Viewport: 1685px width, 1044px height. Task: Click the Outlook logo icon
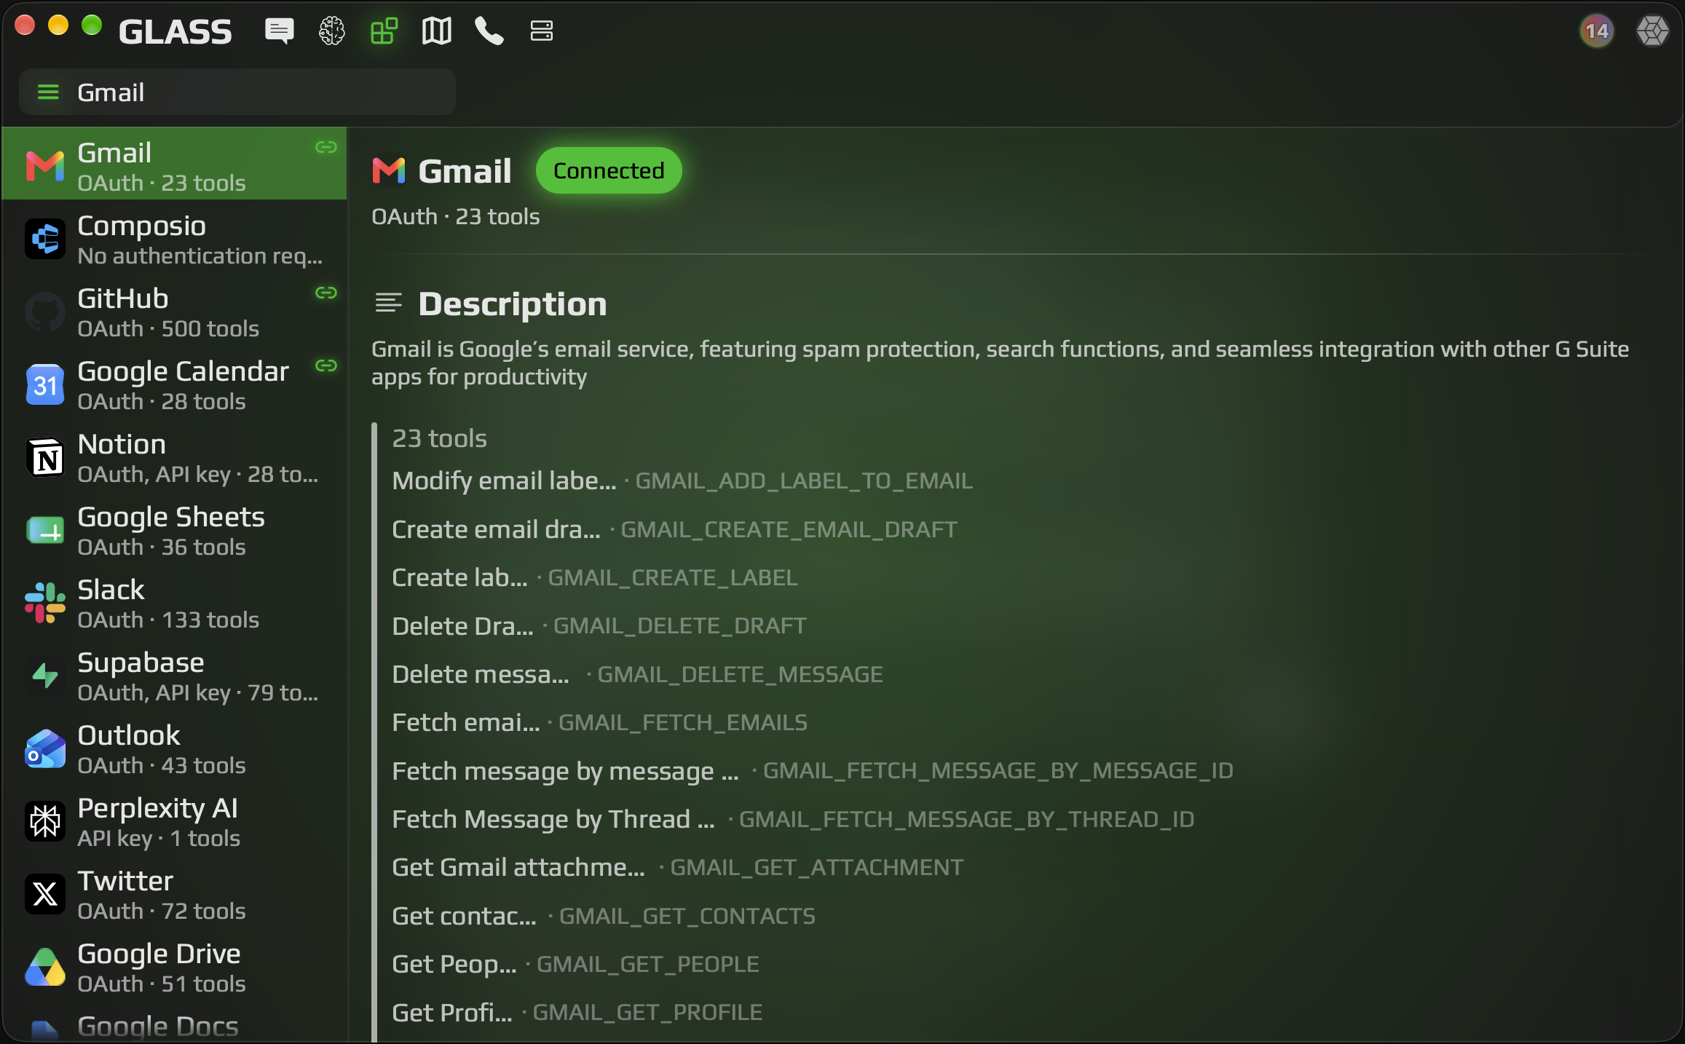pos(45,749)
